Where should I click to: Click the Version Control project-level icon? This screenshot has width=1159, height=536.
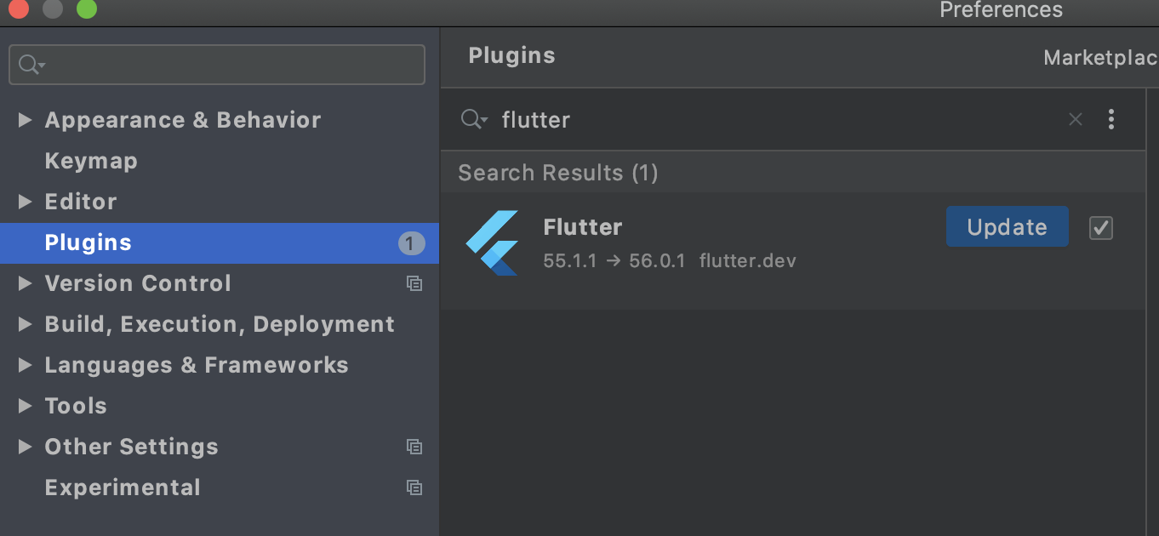click(414, 283)
